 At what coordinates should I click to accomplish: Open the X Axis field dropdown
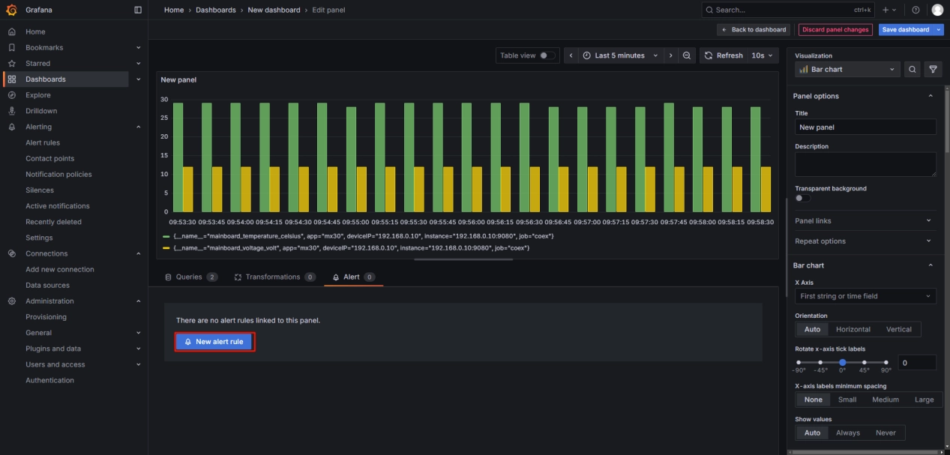point(865,296)
